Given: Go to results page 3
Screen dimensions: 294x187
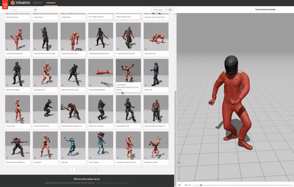Looking at the screenshot, I should point(80,170).
